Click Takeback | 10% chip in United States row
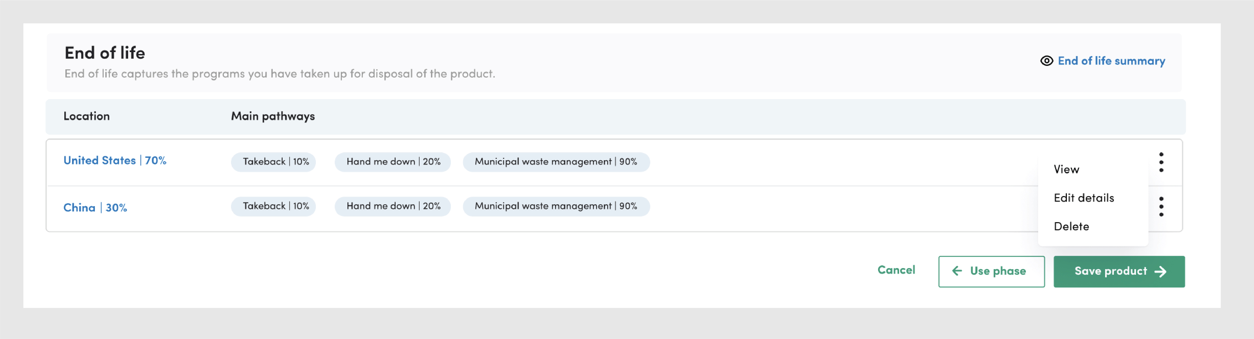Viewport: 1254px width, 339px height. (x=274, y=162)
